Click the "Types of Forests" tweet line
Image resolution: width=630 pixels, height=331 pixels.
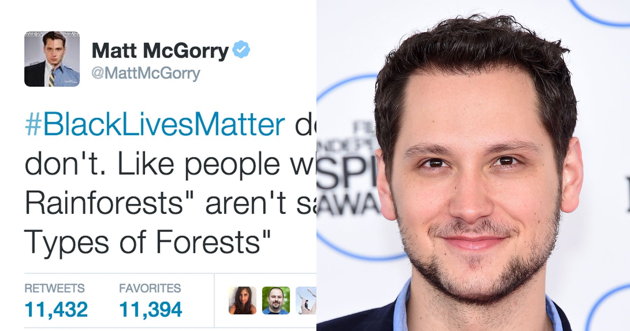click(147, 242)
